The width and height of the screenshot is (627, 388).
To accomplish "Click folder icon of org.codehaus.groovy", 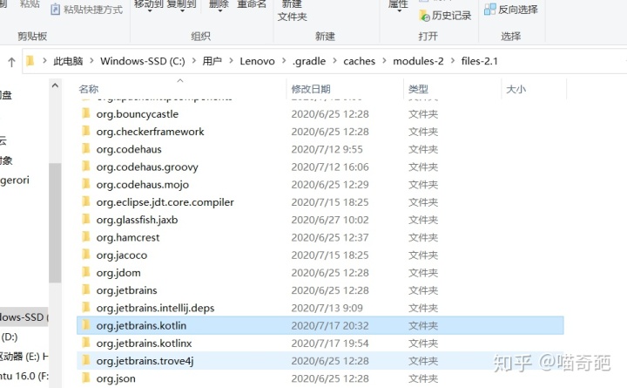I will (85, 167).
